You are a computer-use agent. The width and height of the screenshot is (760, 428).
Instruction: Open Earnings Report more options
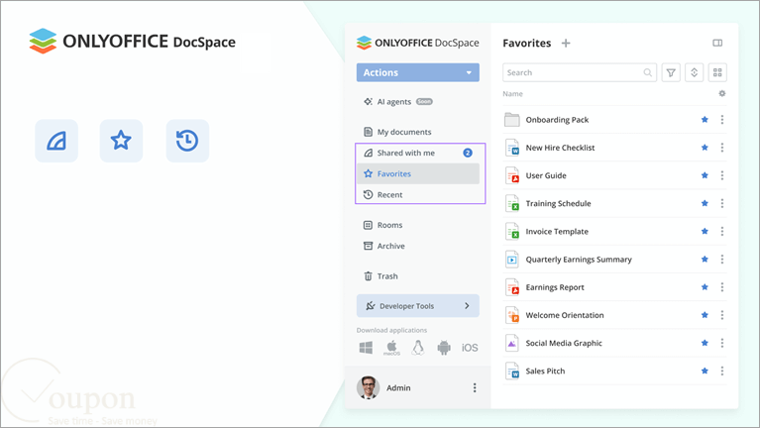coord(721,287)
